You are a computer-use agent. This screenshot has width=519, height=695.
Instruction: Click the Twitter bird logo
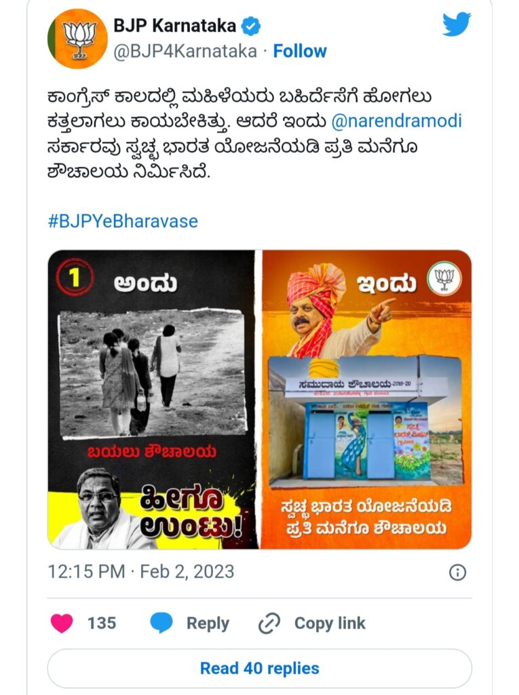click(x=457, y=24)
